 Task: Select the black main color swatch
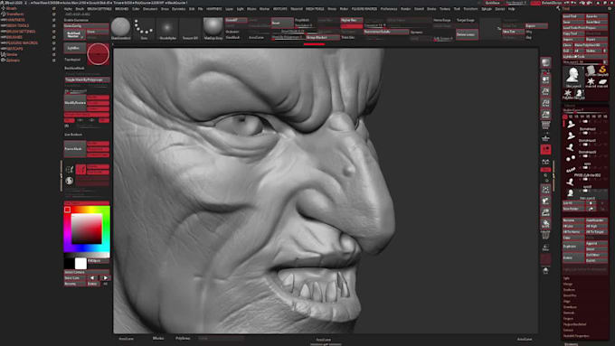(x=70, y=263)
